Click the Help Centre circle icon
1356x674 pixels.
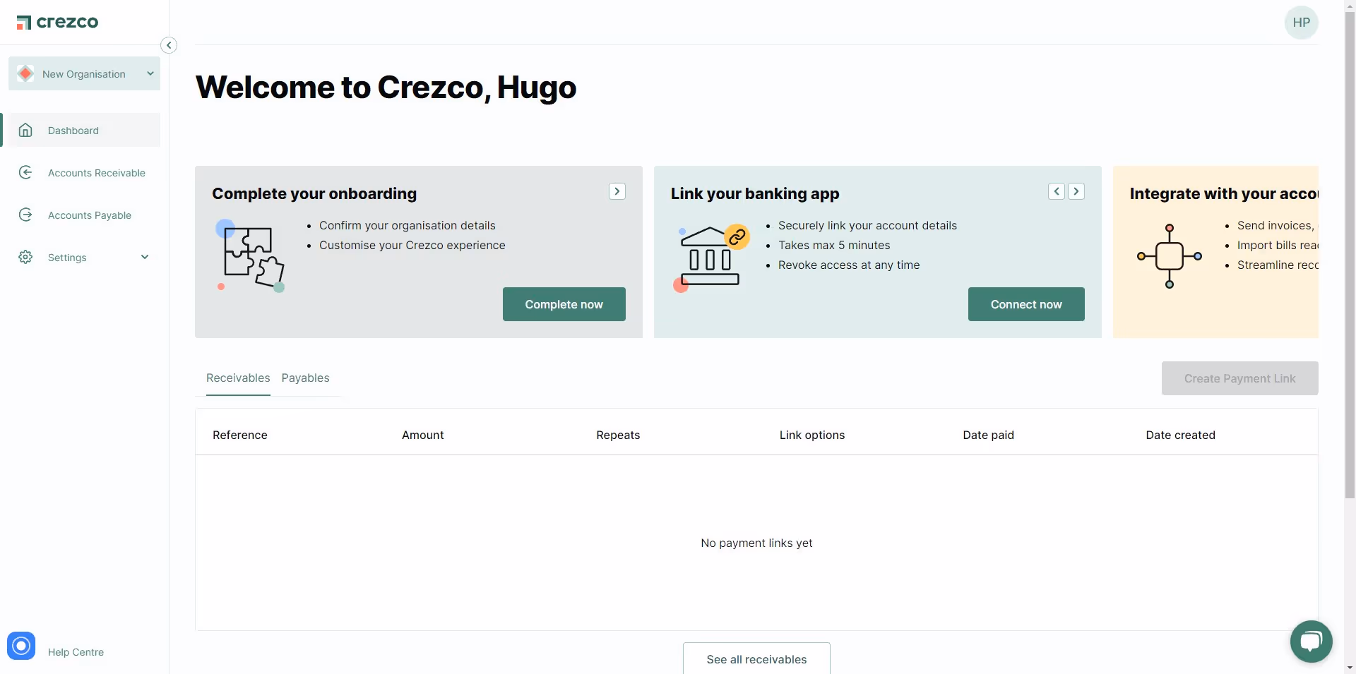(x=21, y=646)
